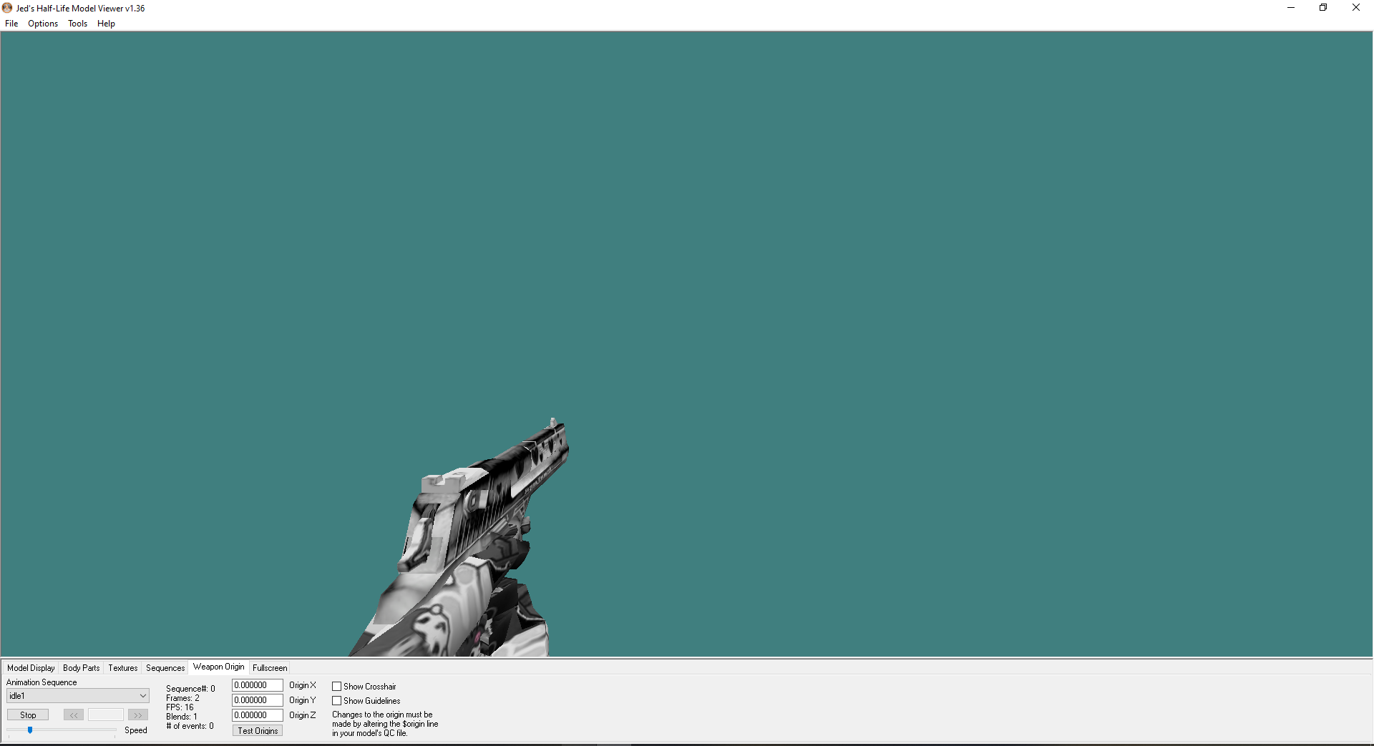Click the Origin Y value field
The width and height of the screenshot is (1374, 746).
point(258,700)
